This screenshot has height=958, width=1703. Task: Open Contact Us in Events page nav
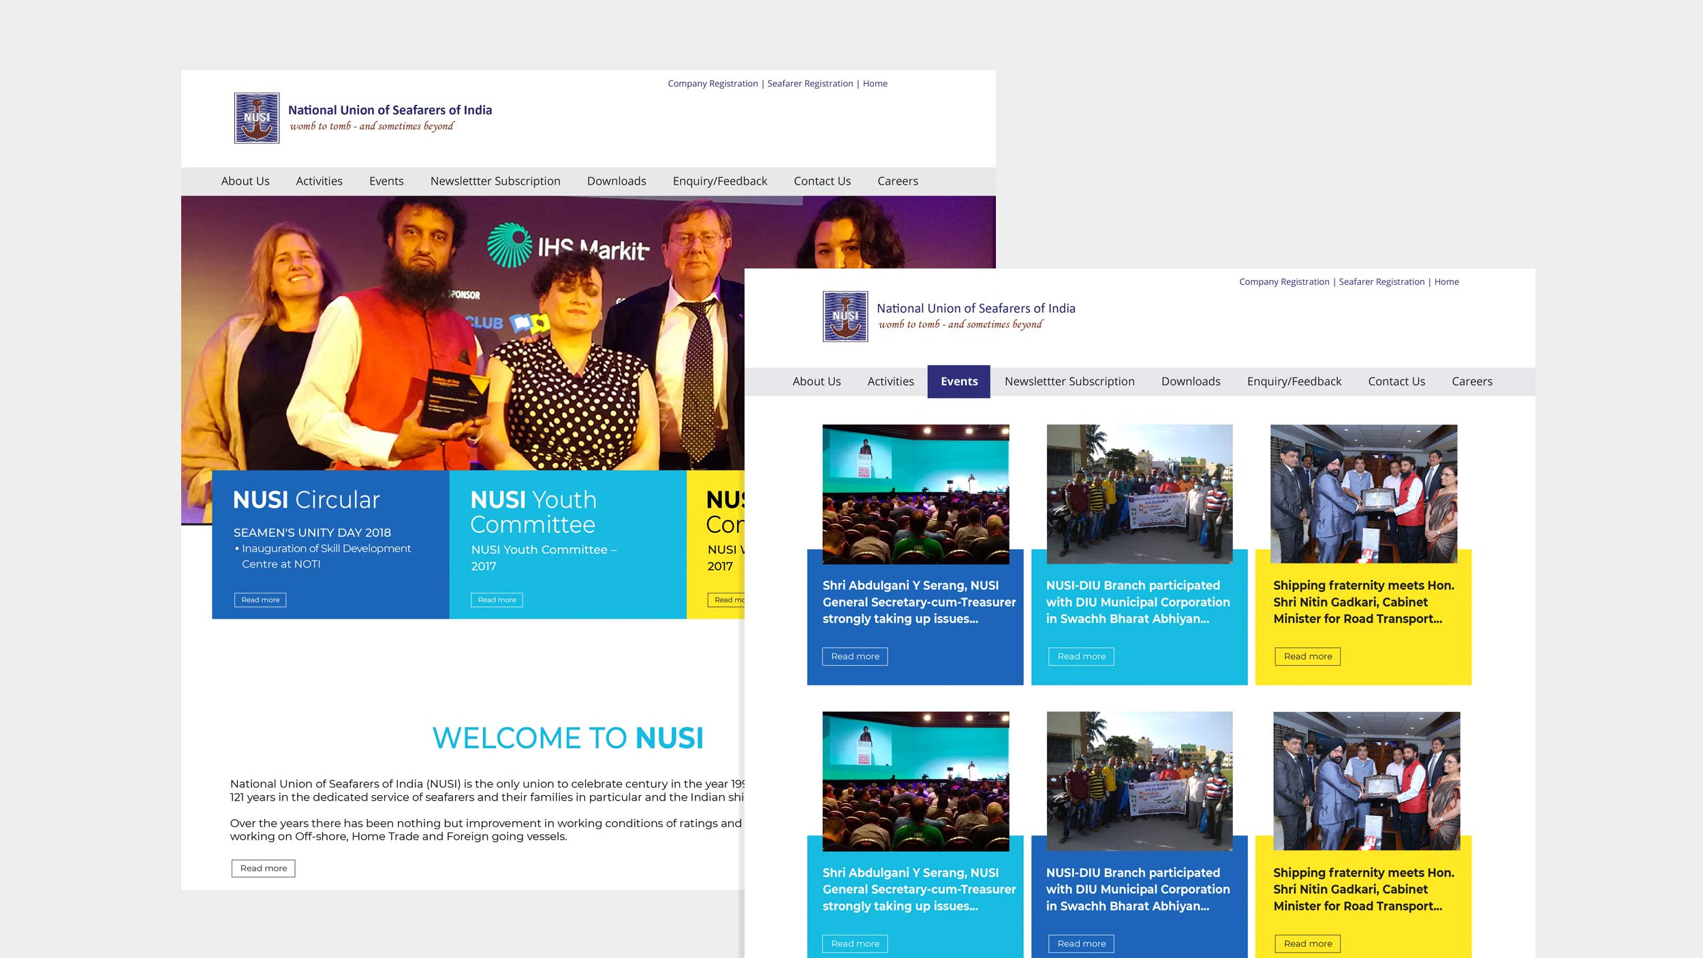tap(1396, 382)
